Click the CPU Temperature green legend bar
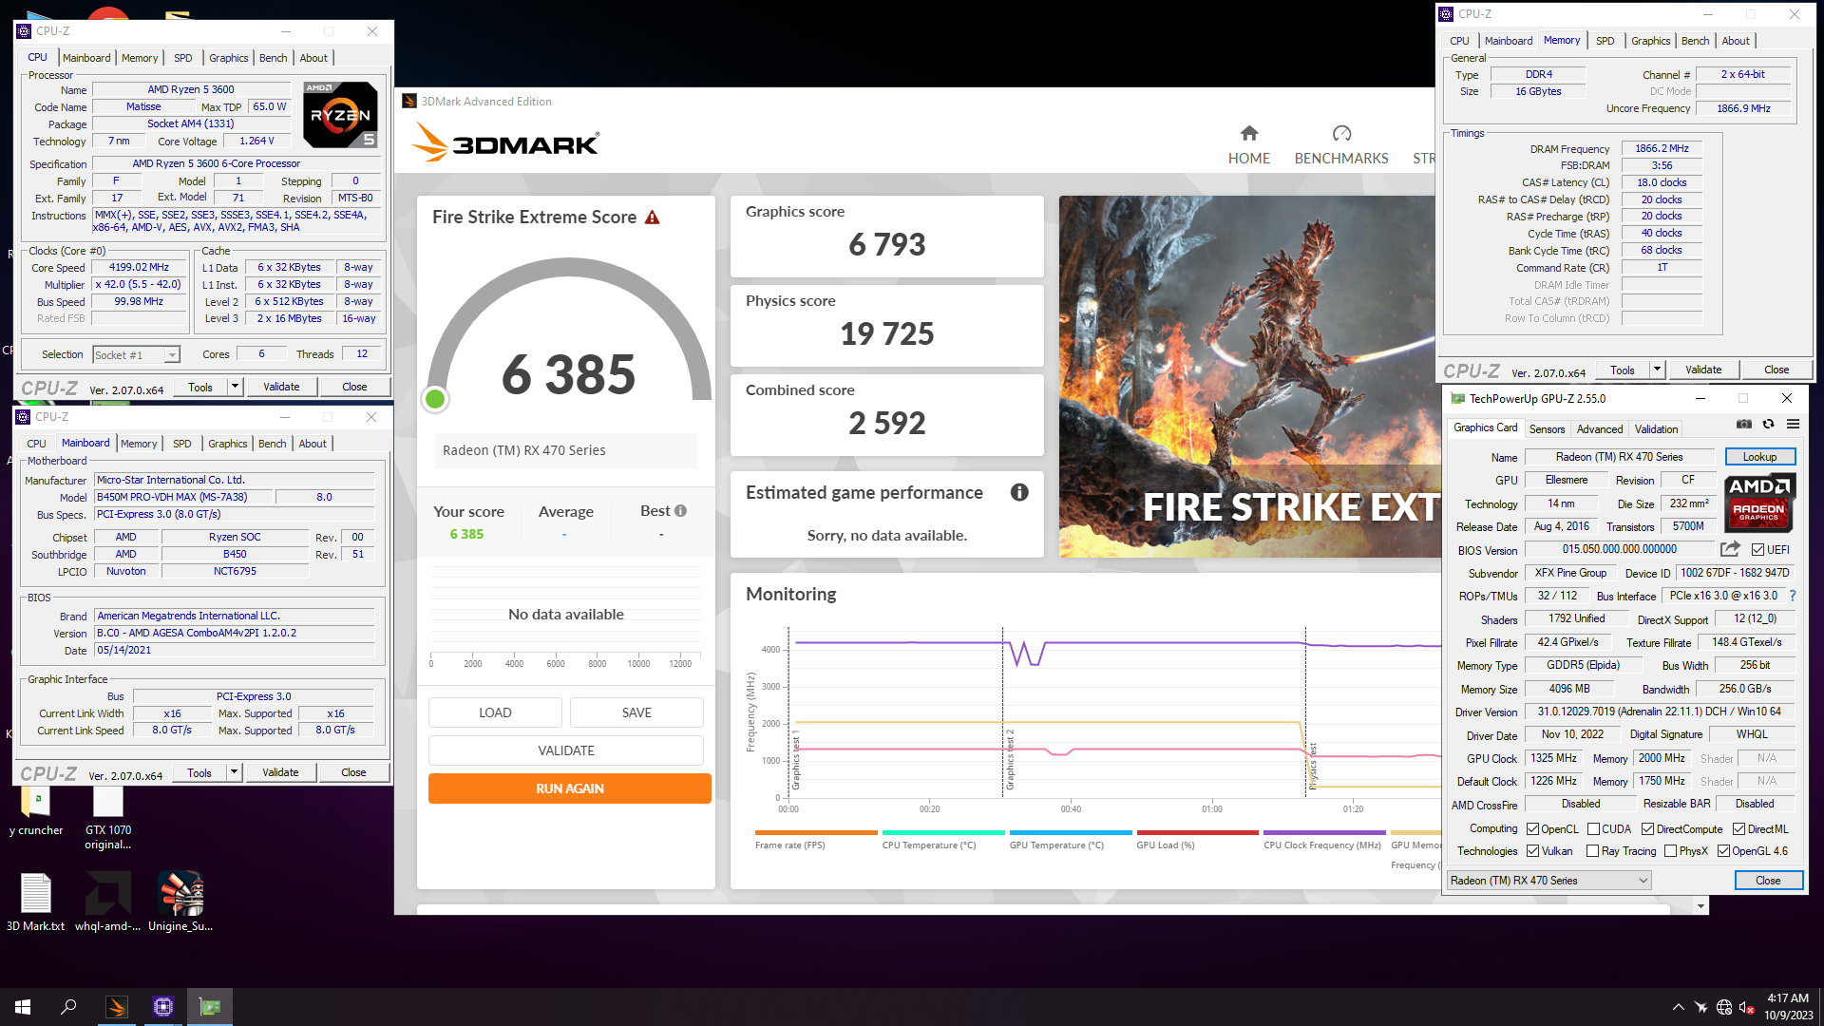 pos(943,833)
